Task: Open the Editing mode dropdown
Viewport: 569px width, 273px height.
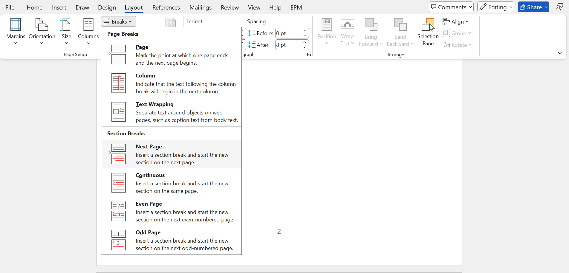Action: click(495, 7)
